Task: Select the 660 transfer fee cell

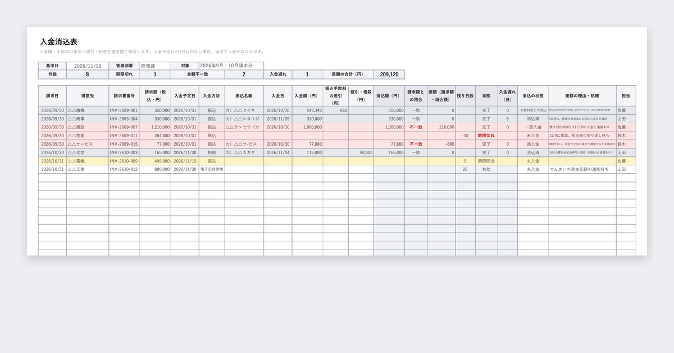Action: (335, 110)
